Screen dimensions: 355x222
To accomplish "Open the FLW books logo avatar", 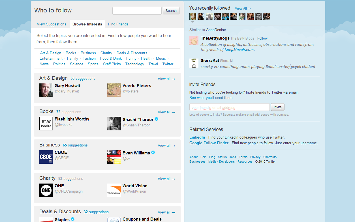I will tap(46, 124).
